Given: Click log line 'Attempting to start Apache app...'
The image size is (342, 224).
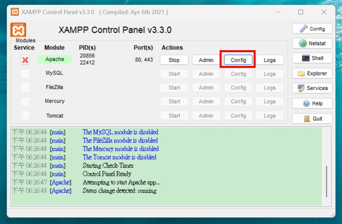Looking at the screenshot, I should pyautogui.click(x=121, y=182).
